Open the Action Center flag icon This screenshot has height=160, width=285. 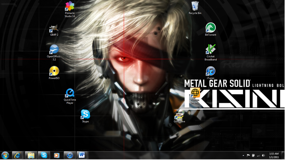tap(248, 156)
